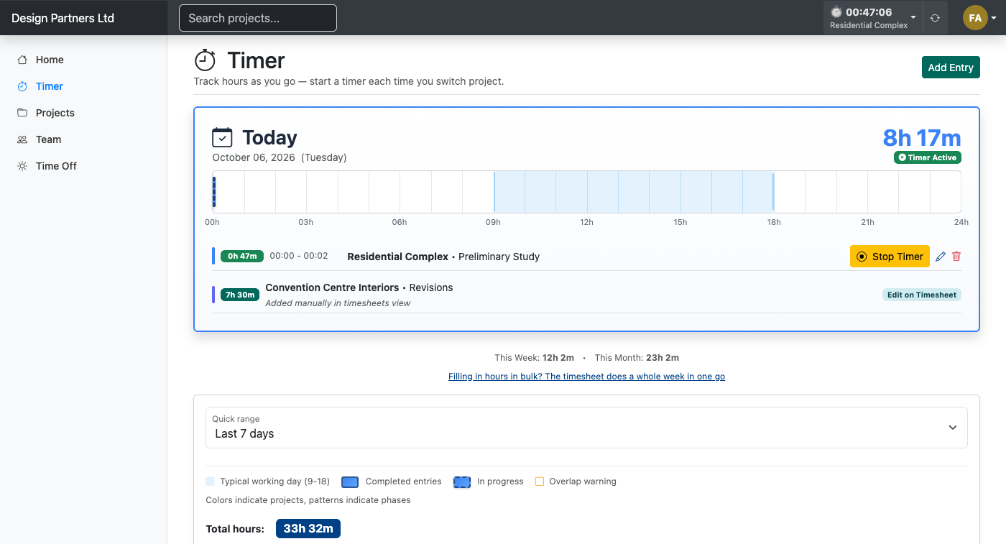Click the 0h 47m duration badge
This screenshot has height=544, width=1006.
[x=242, y=256]
